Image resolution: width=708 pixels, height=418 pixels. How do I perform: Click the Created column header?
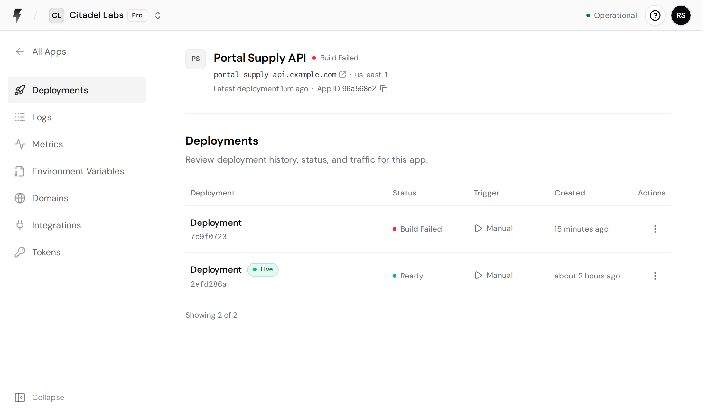pos(570,193)
